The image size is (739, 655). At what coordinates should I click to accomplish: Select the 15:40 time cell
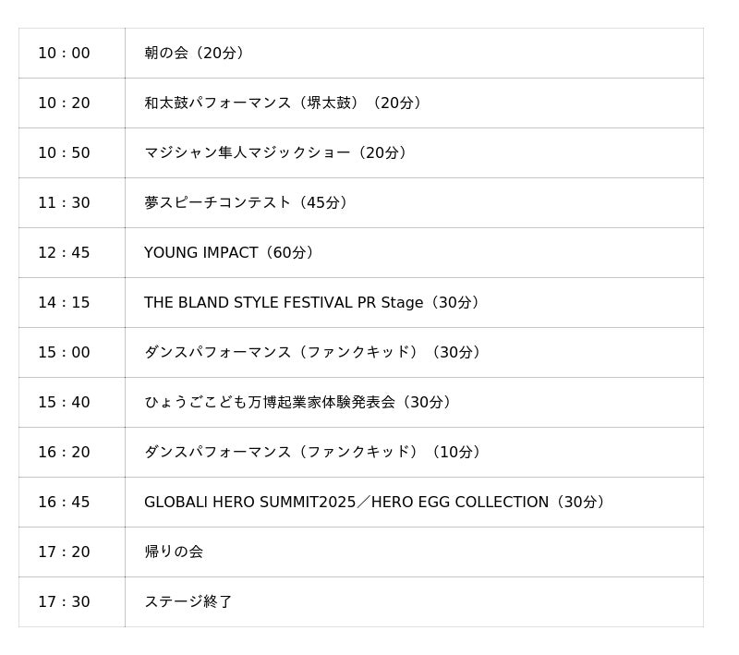coord(64,403)
